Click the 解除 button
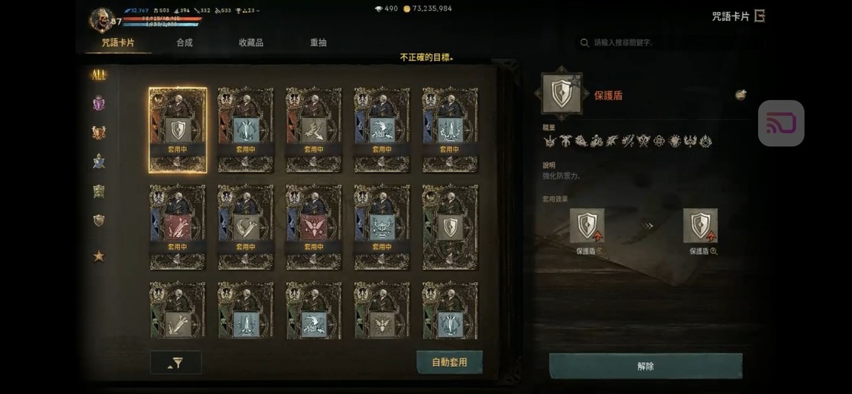The height and width of the screenshot is (394, 852). click(645, 366)
